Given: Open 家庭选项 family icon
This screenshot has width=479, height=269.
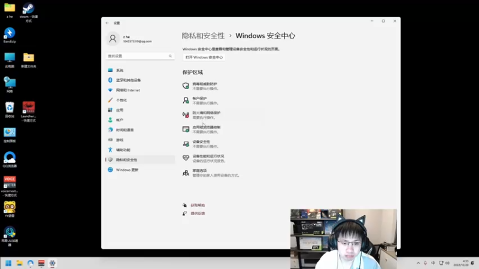Looking at the screenshot, I should click(186, 173).
